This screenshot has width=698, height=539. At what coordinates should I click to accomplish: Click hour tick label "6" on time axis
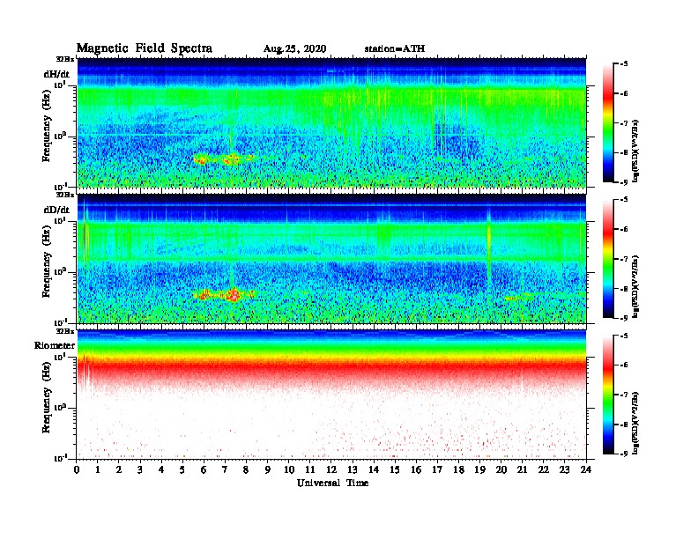click(204, 469)
